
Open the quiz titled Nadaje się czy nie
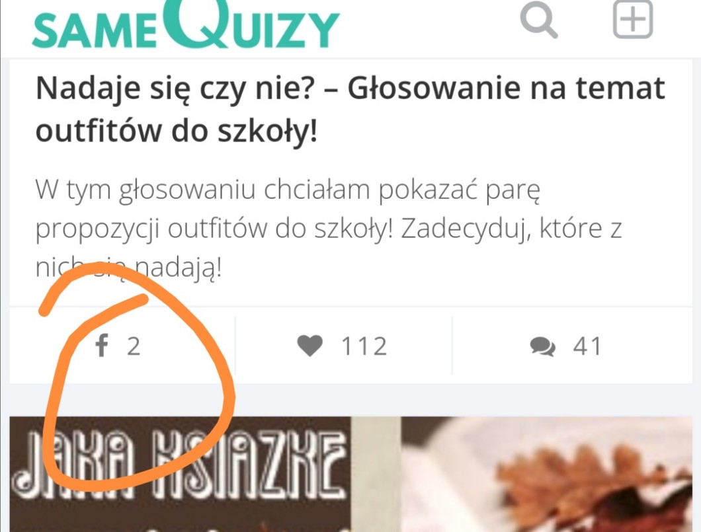point(350,109)
